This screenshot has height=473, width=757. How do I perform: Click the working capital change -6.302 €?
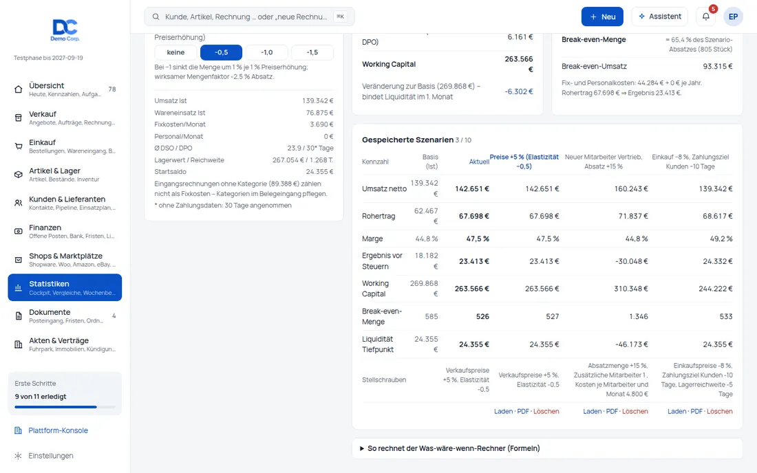[x=519, y=91]
